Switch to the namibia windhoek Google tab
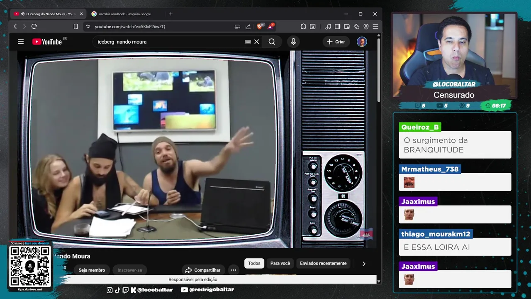This screenshot has width=531, height=299. click(125, 14)
